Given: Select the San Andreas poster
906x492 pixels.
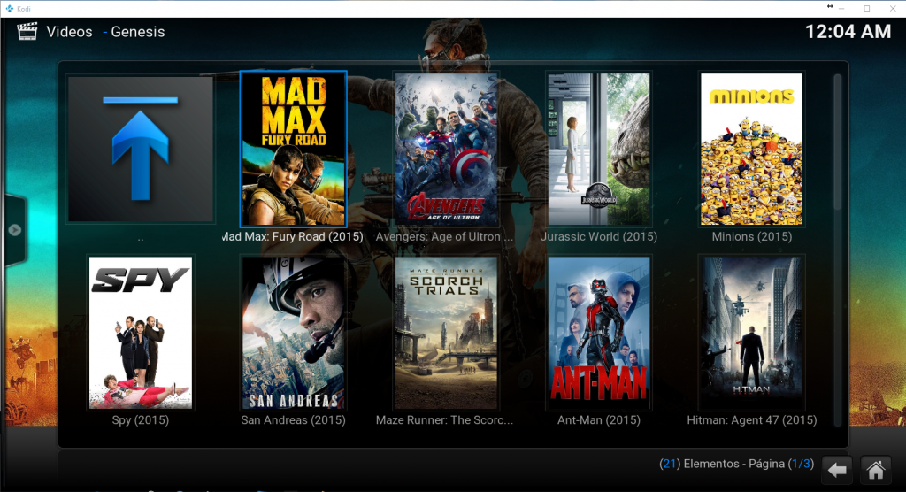Looking at the screenshot, I should tap(294, 333).
